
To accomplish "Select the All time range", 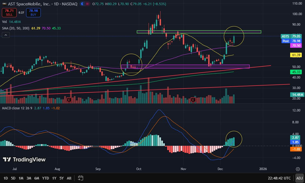I will [69, 178].
